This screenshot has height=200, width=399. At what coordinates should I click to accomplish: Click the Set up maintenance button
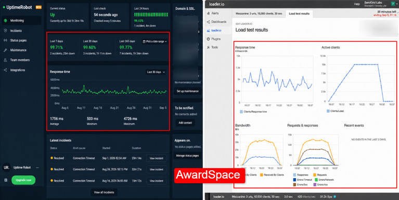click(188, 91)
